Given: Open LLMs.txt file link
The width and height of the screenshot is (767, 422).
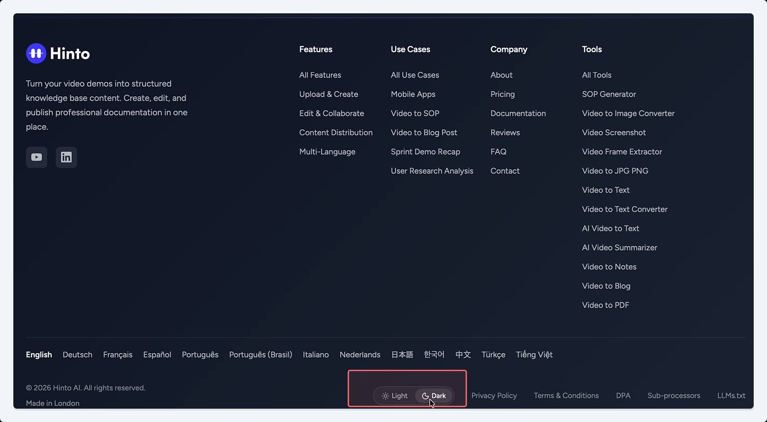Looking at the screenshot, I should 731,396.
